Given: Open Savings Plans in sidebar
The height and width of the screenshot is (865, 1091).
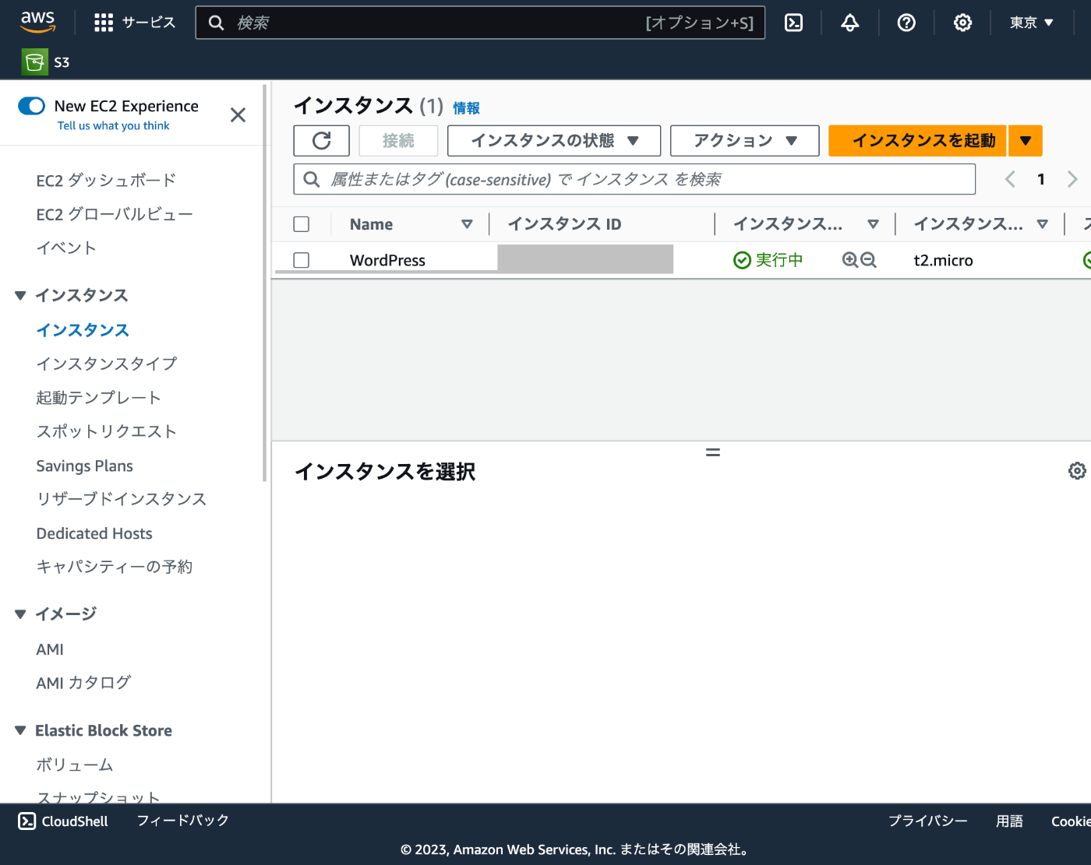Looking at the screenshot, I should point(84,466).
